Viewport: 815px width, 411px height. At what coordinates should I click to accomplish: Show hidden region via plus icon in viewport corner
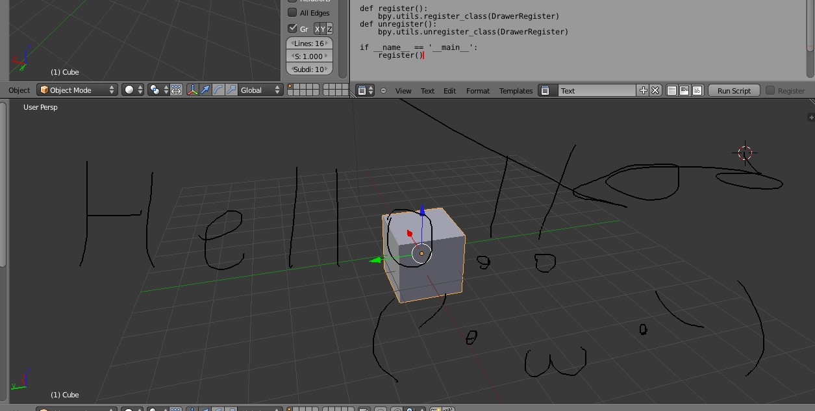coord(810,118)
